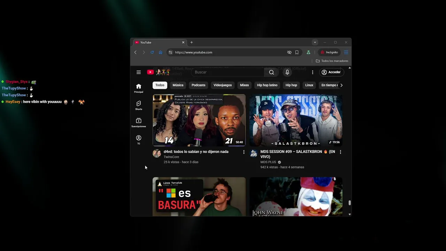The width and height of the screenshot is (446, 251).
Task: Open site settings icon in address bar
Action: point(170,52)
